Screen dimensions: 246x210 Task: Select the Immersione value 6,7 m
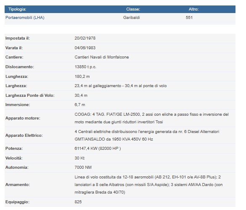point(80,105)
